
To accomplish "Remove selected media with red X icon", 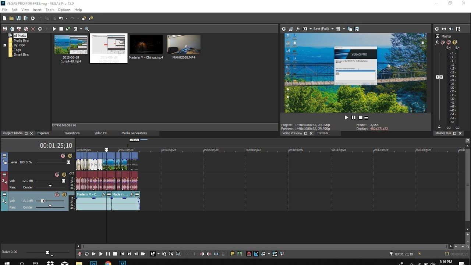I will click(33, 29).
